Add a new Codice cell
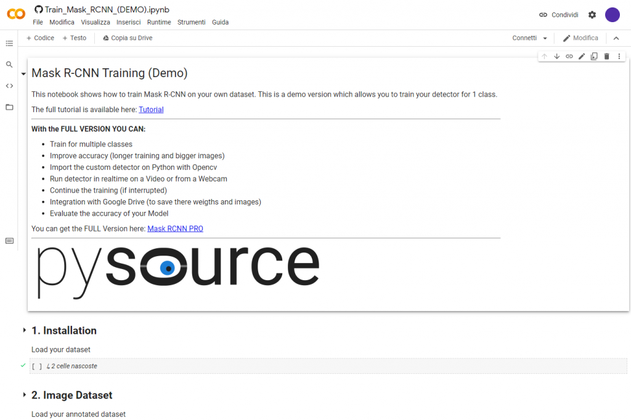The height and width of the screenshot is (420, 631). [40, 38]
